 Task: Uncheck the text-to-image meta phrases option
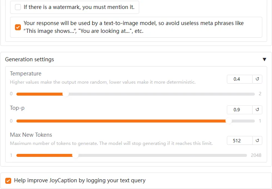(18, 27)
